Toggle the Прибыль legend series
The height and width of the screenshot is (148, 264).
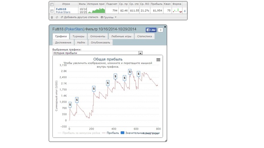[111, 133]
